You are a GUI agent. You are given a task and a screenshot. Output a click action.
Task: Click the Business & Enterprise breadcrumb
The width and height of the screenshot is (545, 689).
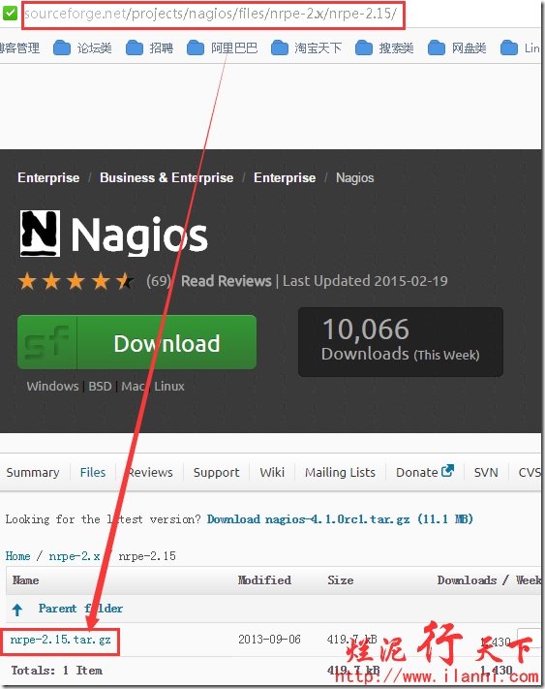pos(167,177)
